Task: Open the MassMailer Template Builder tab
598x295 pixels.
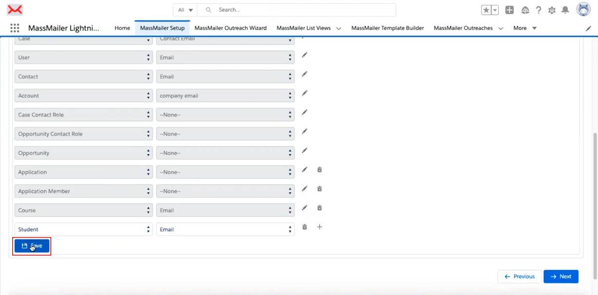Action: coord(387,28)
